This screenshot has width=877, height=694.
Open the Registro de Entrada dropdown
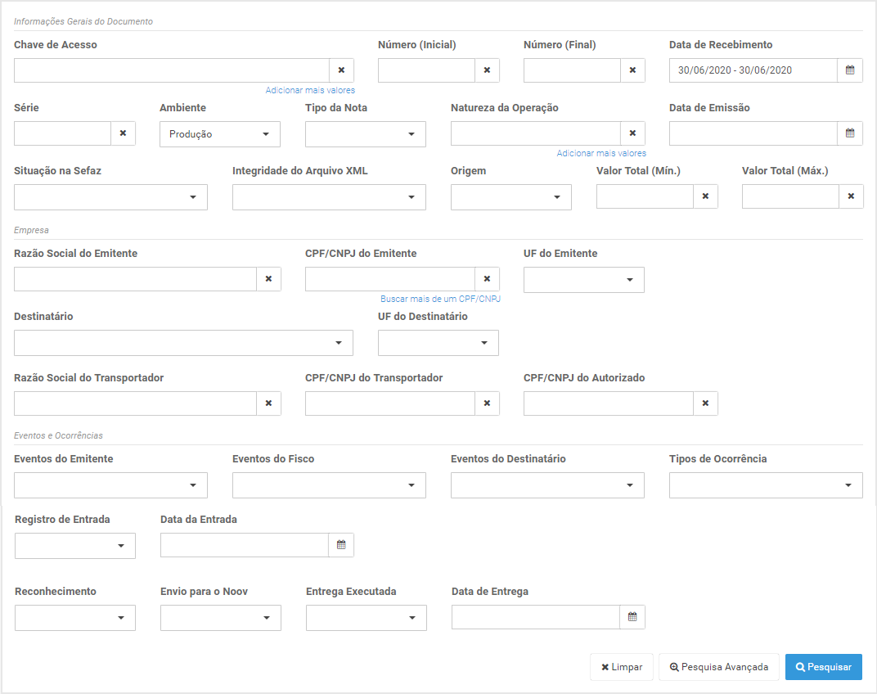pos(75,546)
